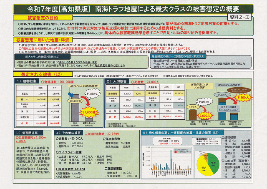
Task: Click the 8,200人 bar label
Action: pyautogui.click(x=182, y=106)
